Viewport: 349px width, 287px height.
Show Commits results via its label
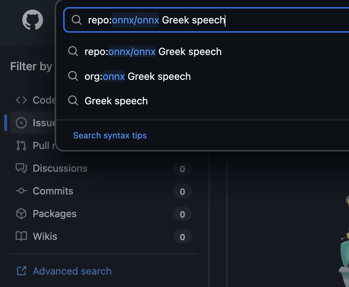(53, 191)
